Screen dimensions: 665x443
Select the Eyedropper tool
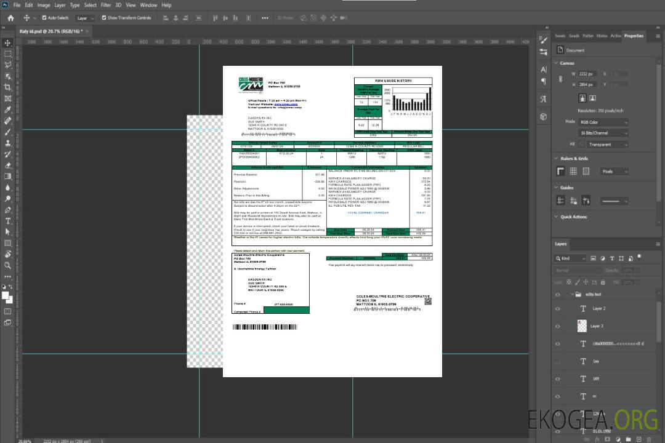7,110
